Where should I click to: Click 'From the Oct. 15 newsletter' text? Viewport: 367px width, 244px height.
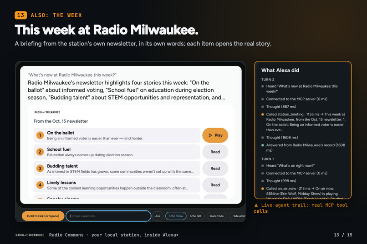(x=61, y=121)
